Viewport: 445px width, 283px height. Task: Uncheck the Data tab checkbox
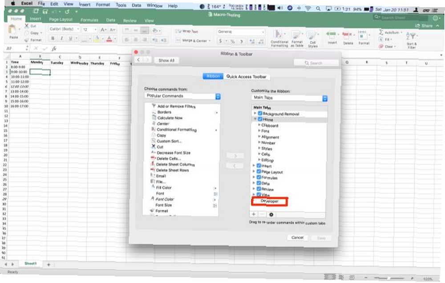click(x=259, y=183)
